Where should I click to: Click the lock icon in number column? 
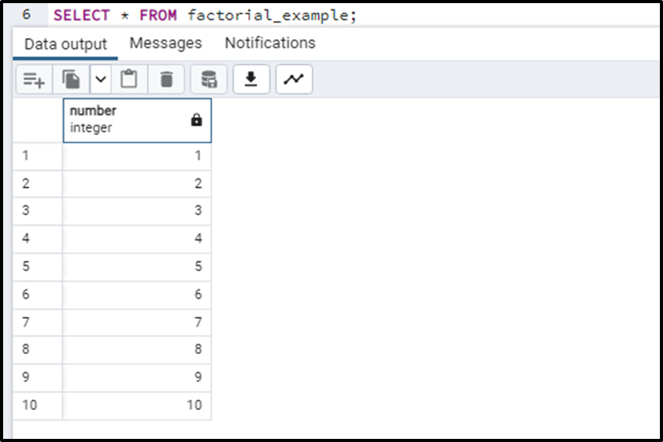196,120
